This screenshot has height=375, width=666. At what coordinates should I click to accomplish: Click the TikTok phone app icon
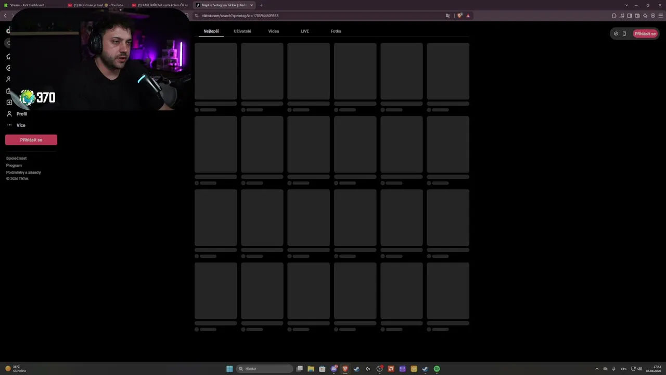pos(624,34)
